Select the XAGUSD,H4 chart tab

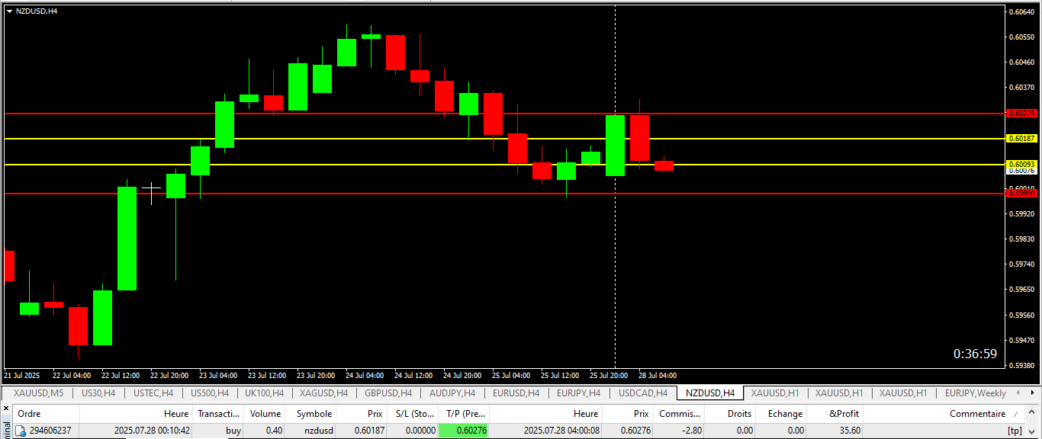pos(324,393)
